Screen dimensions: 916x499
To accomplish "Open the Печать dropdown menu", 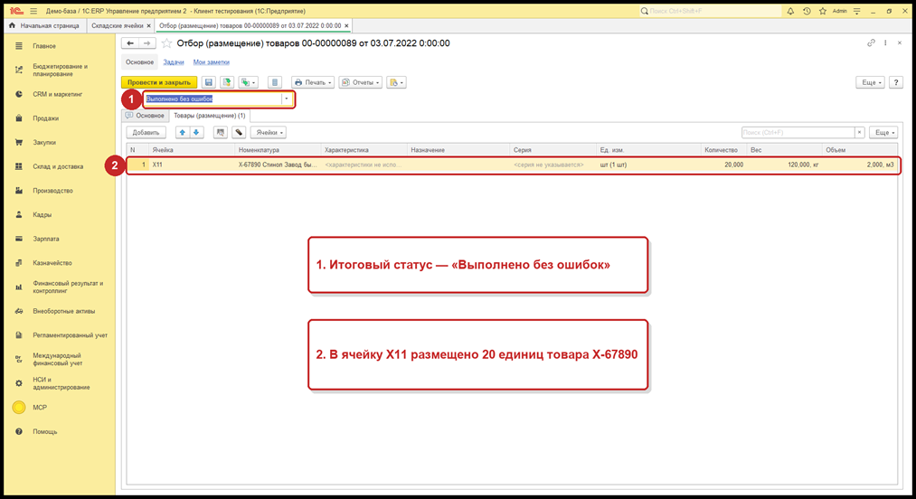I will tap(313, 82).
